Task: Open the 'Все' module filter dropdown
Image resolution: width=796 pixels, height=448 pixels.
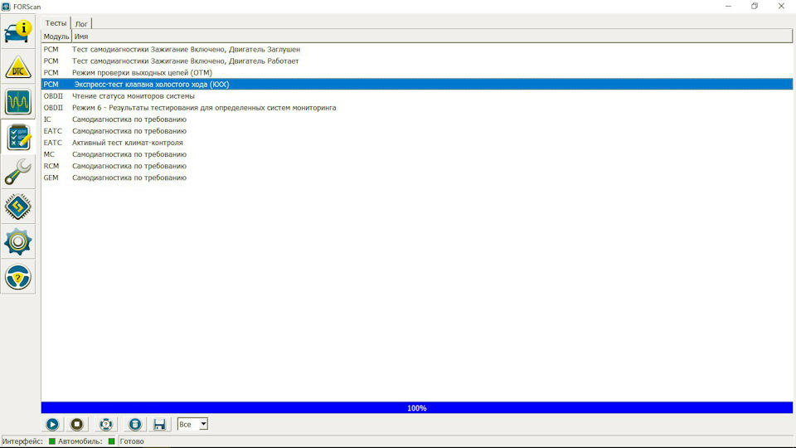Action: click(x=192, y=424)
